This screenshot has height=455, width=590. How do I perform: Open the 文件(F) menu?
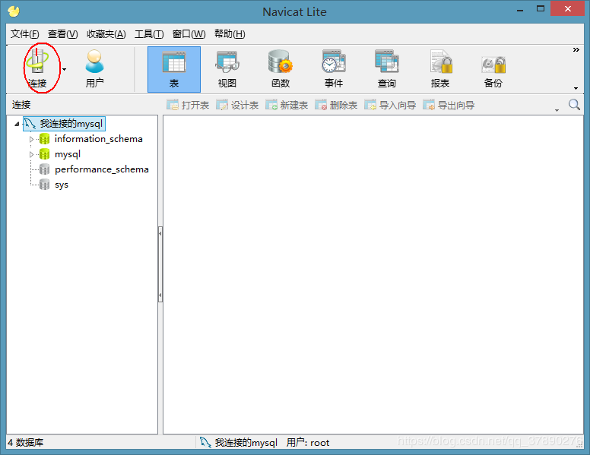coord(24,34)
